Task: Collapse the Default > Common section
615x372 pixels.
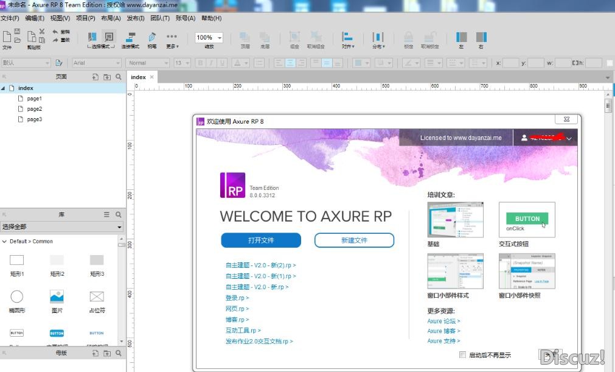Action: click(4, 241)
